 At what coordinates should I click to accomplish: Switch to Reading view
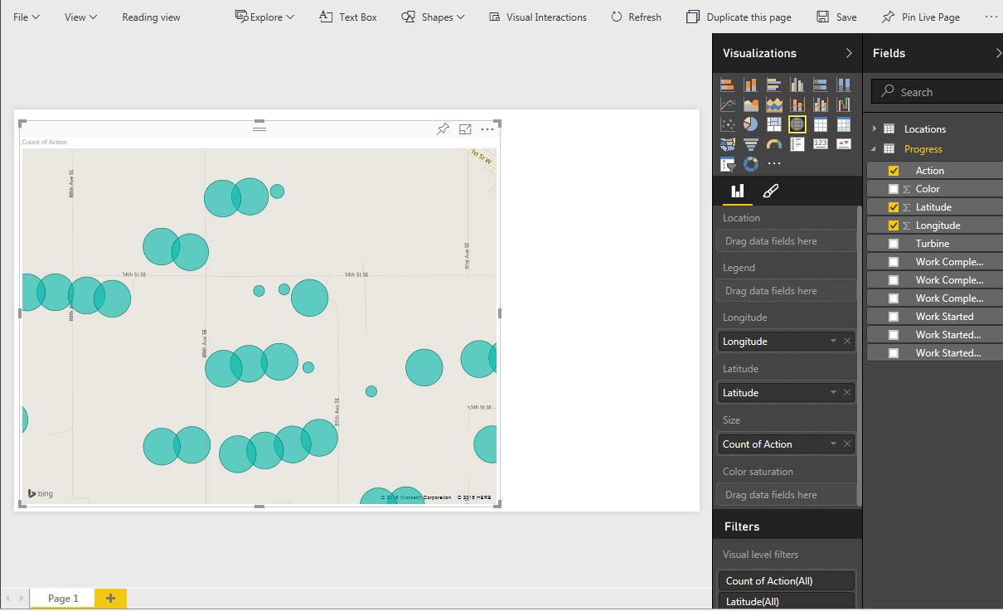click(x=151, y=17)
